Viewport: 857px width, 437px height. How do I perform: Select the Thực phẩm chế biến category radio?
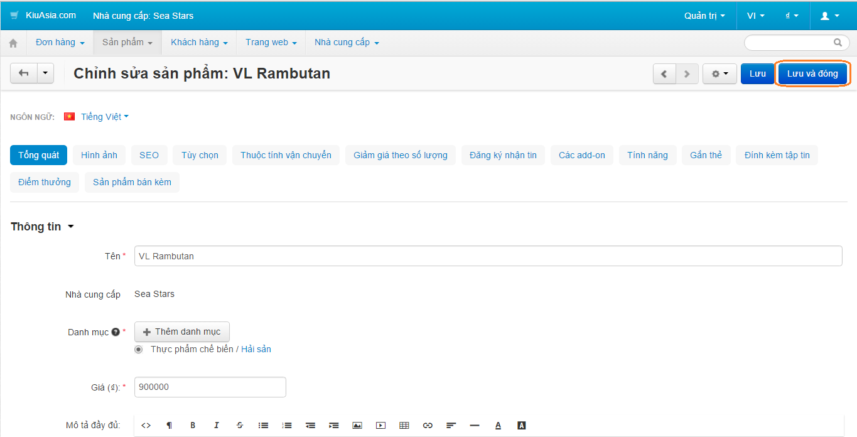[x=139, y=349]
